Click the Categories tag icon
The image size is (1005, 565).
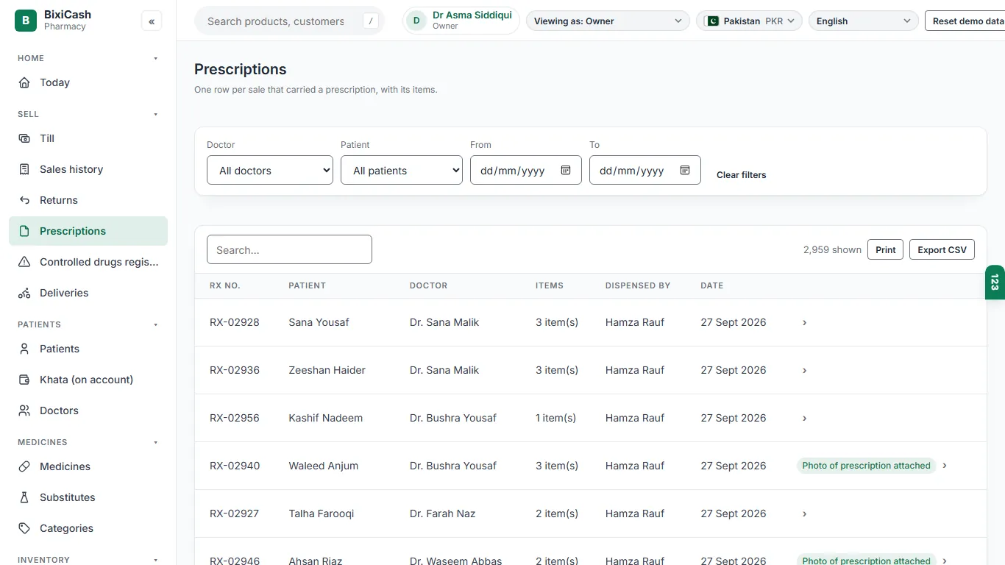point(25,528)
